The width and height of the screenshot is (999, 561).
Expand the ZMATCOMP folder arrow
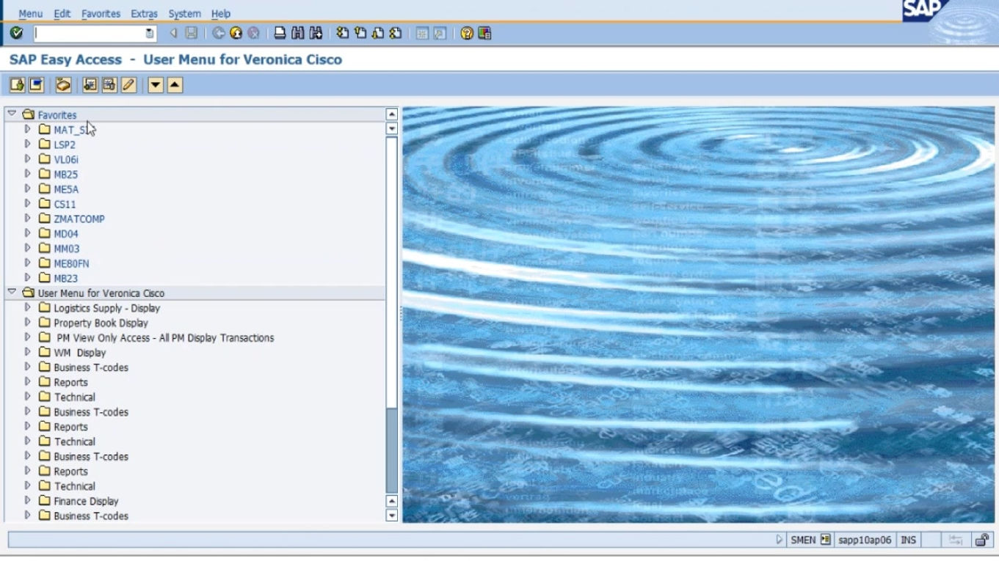(28, 218)
